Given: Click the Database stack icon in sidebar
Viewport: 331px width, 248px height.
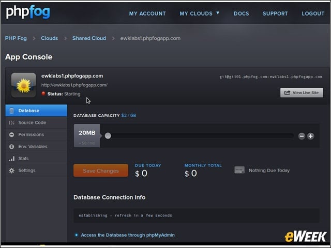Looking at the screenshot, I should click(x=11, y=111).
